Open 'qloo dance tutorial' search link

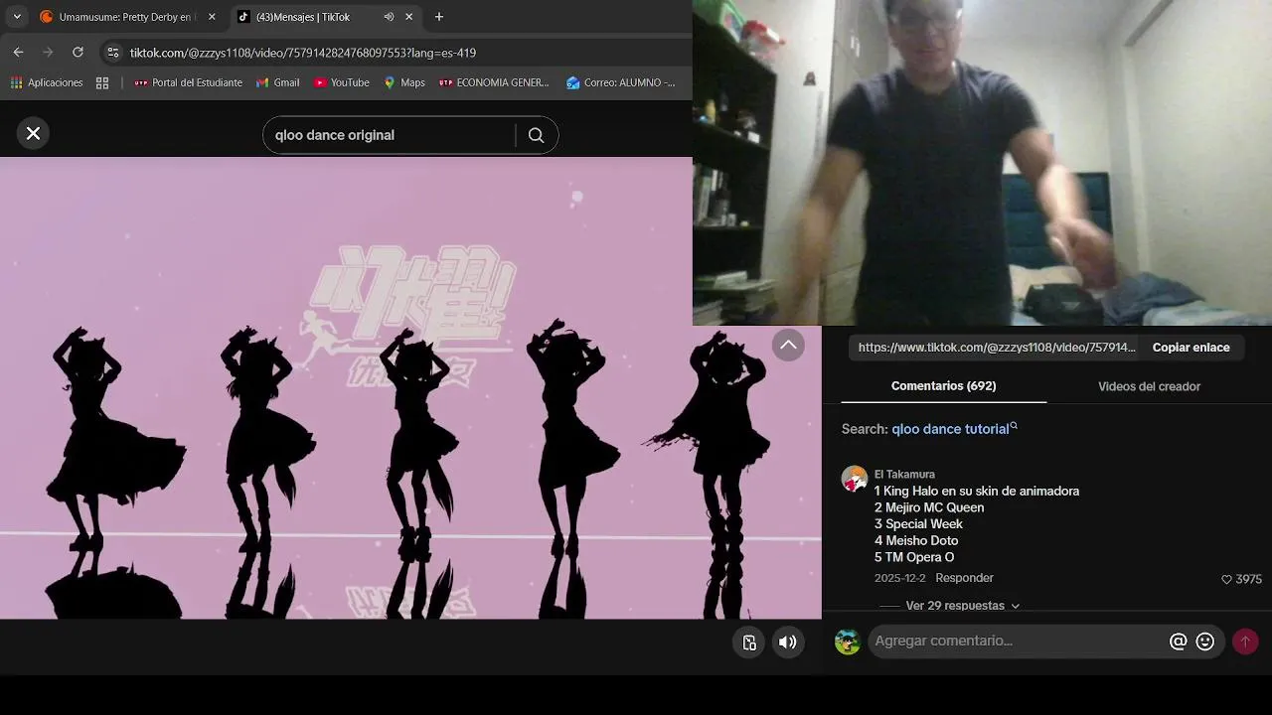coord(954,429)
